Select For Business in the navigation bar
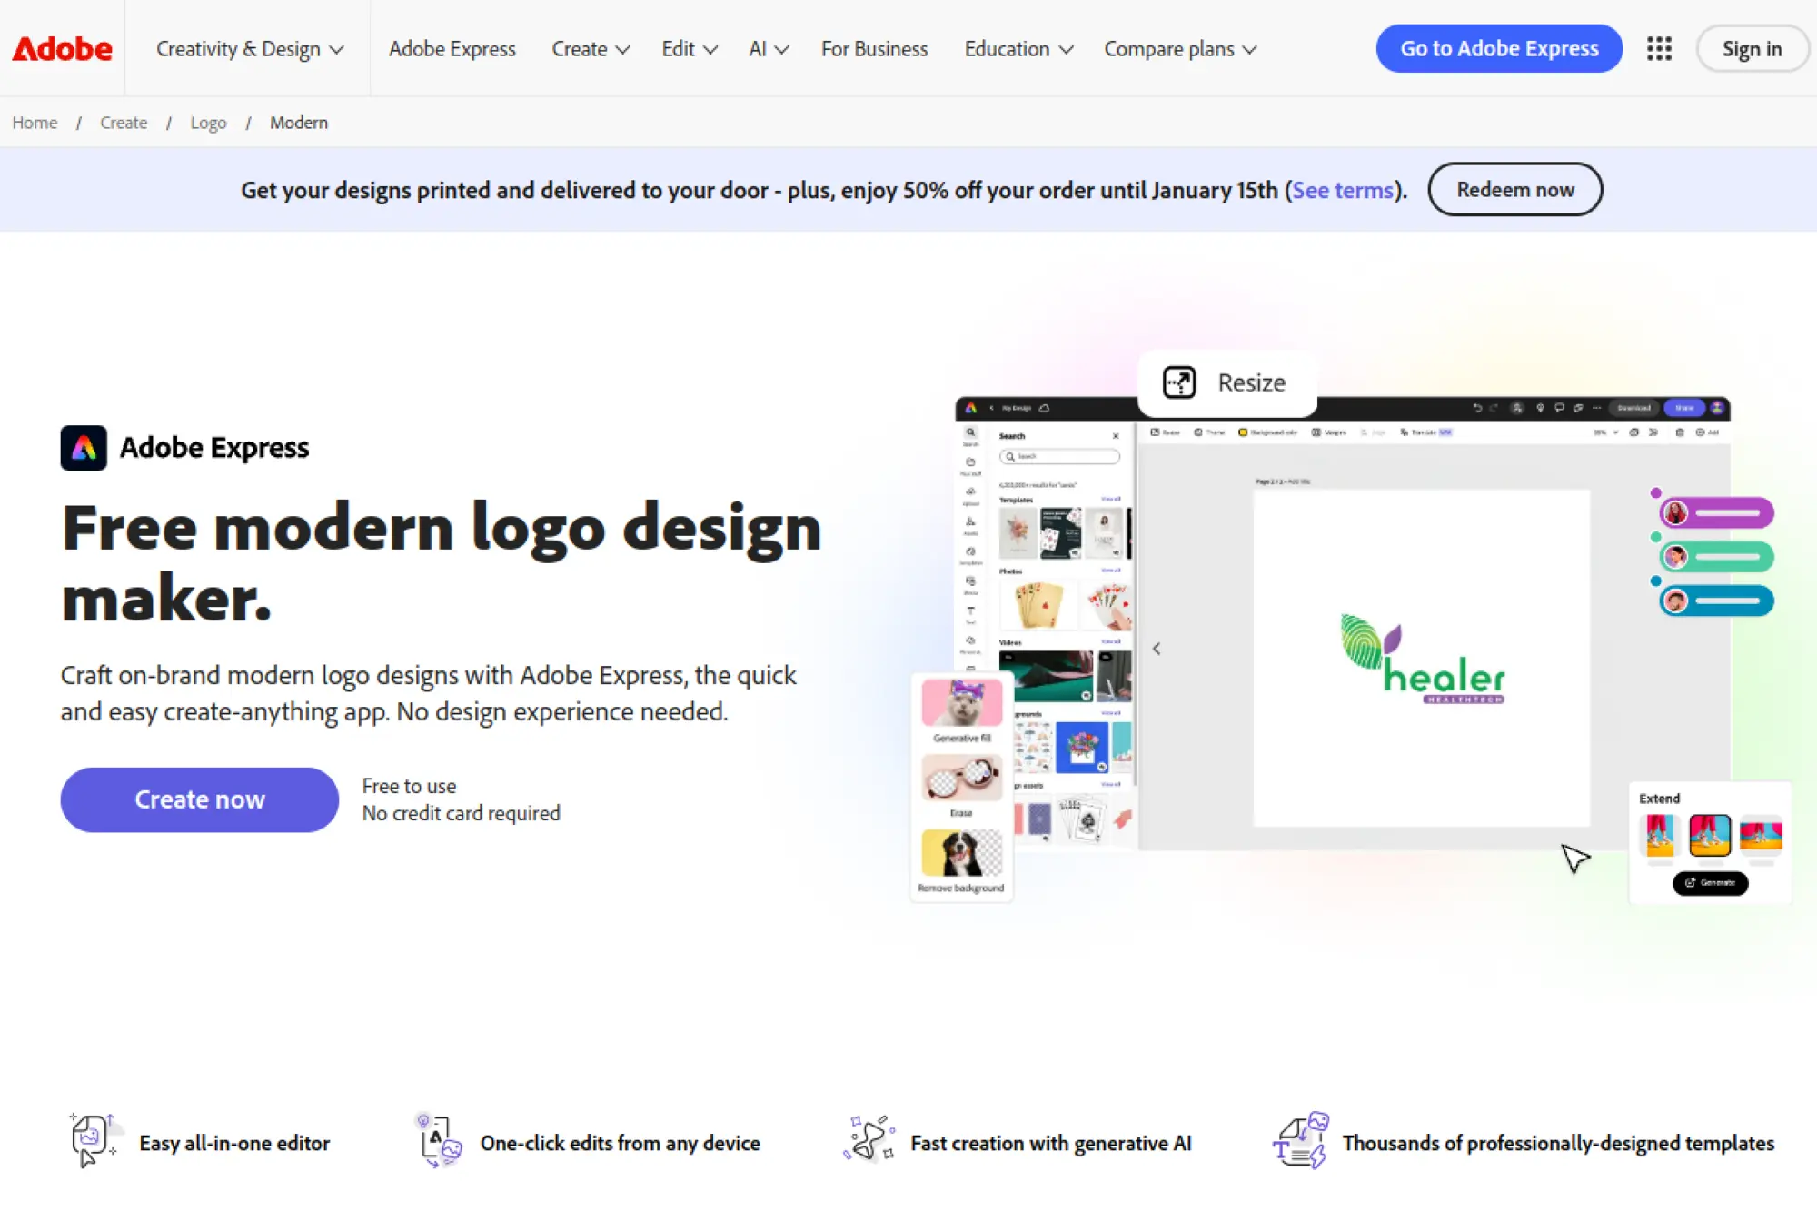Viewport: 1817px width, 1211px height. [874, 49]
